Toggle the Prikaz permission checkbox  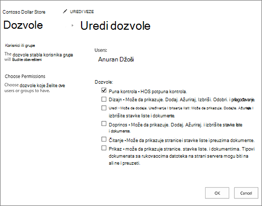pos(104,148)
